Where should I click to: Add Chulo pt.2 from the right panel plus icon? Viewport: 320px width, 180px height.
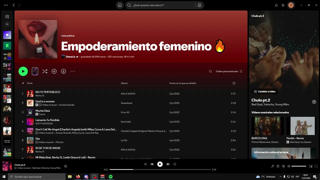tap(314, 102)
